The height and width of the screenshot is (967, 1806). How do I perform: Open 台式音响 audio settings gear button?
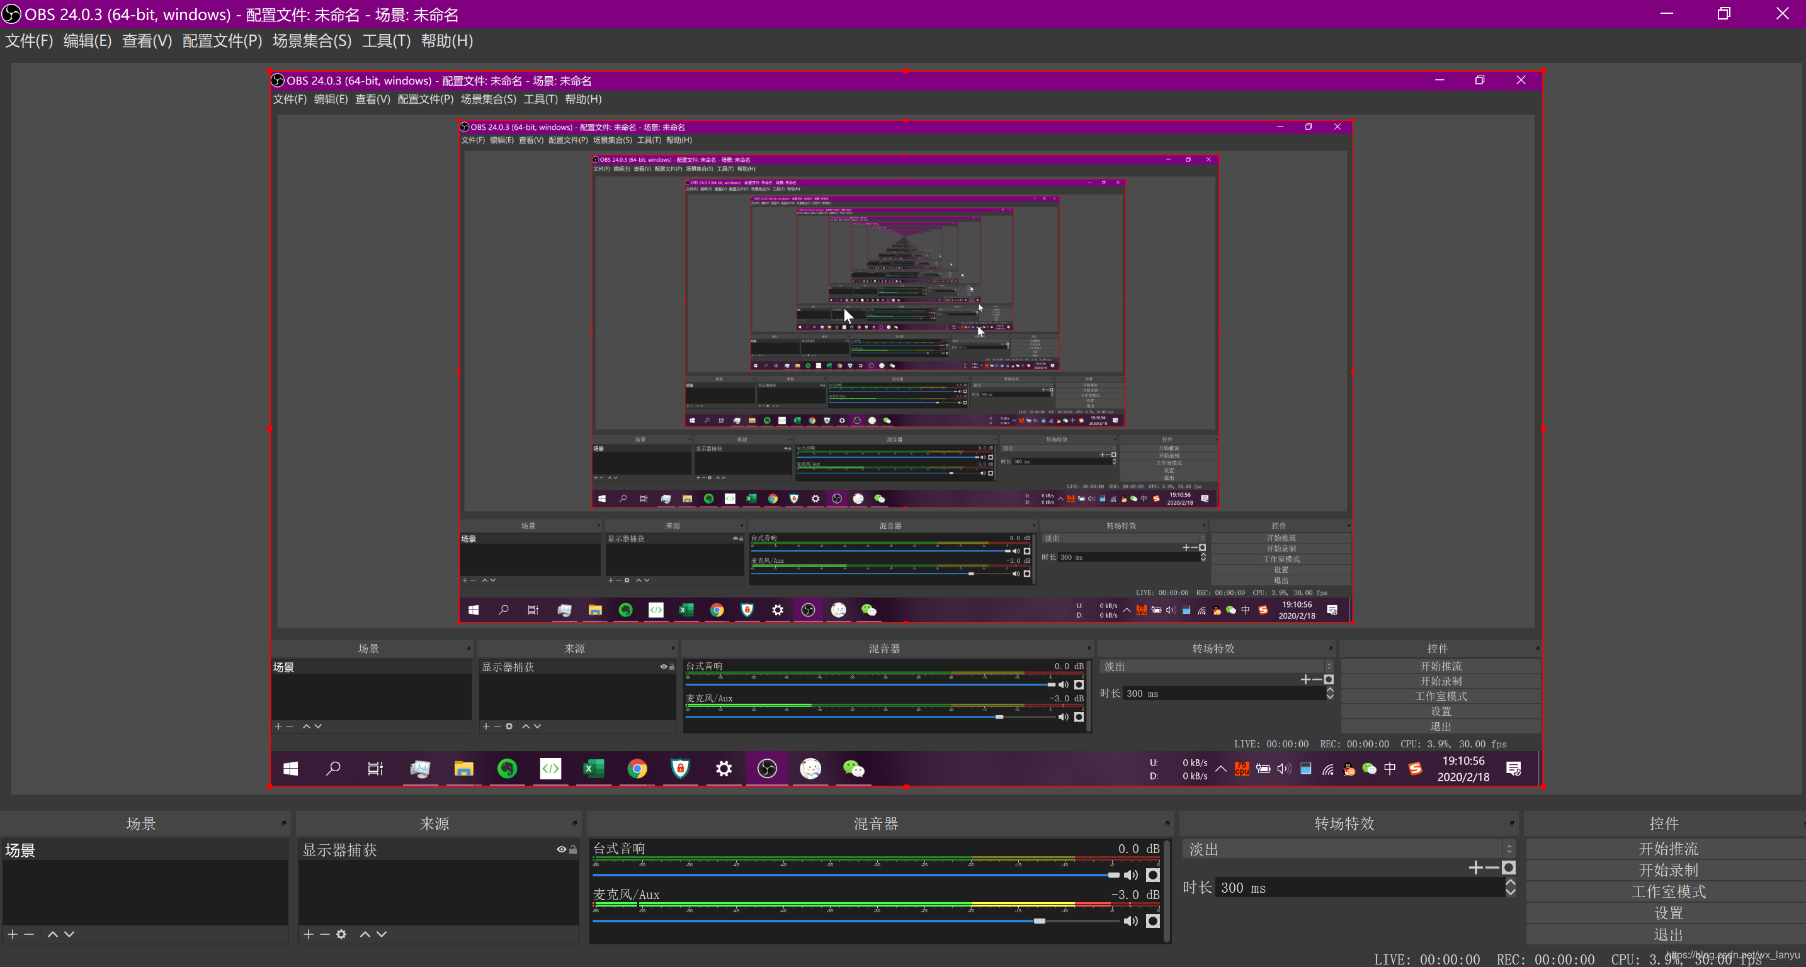[1152, 875]
